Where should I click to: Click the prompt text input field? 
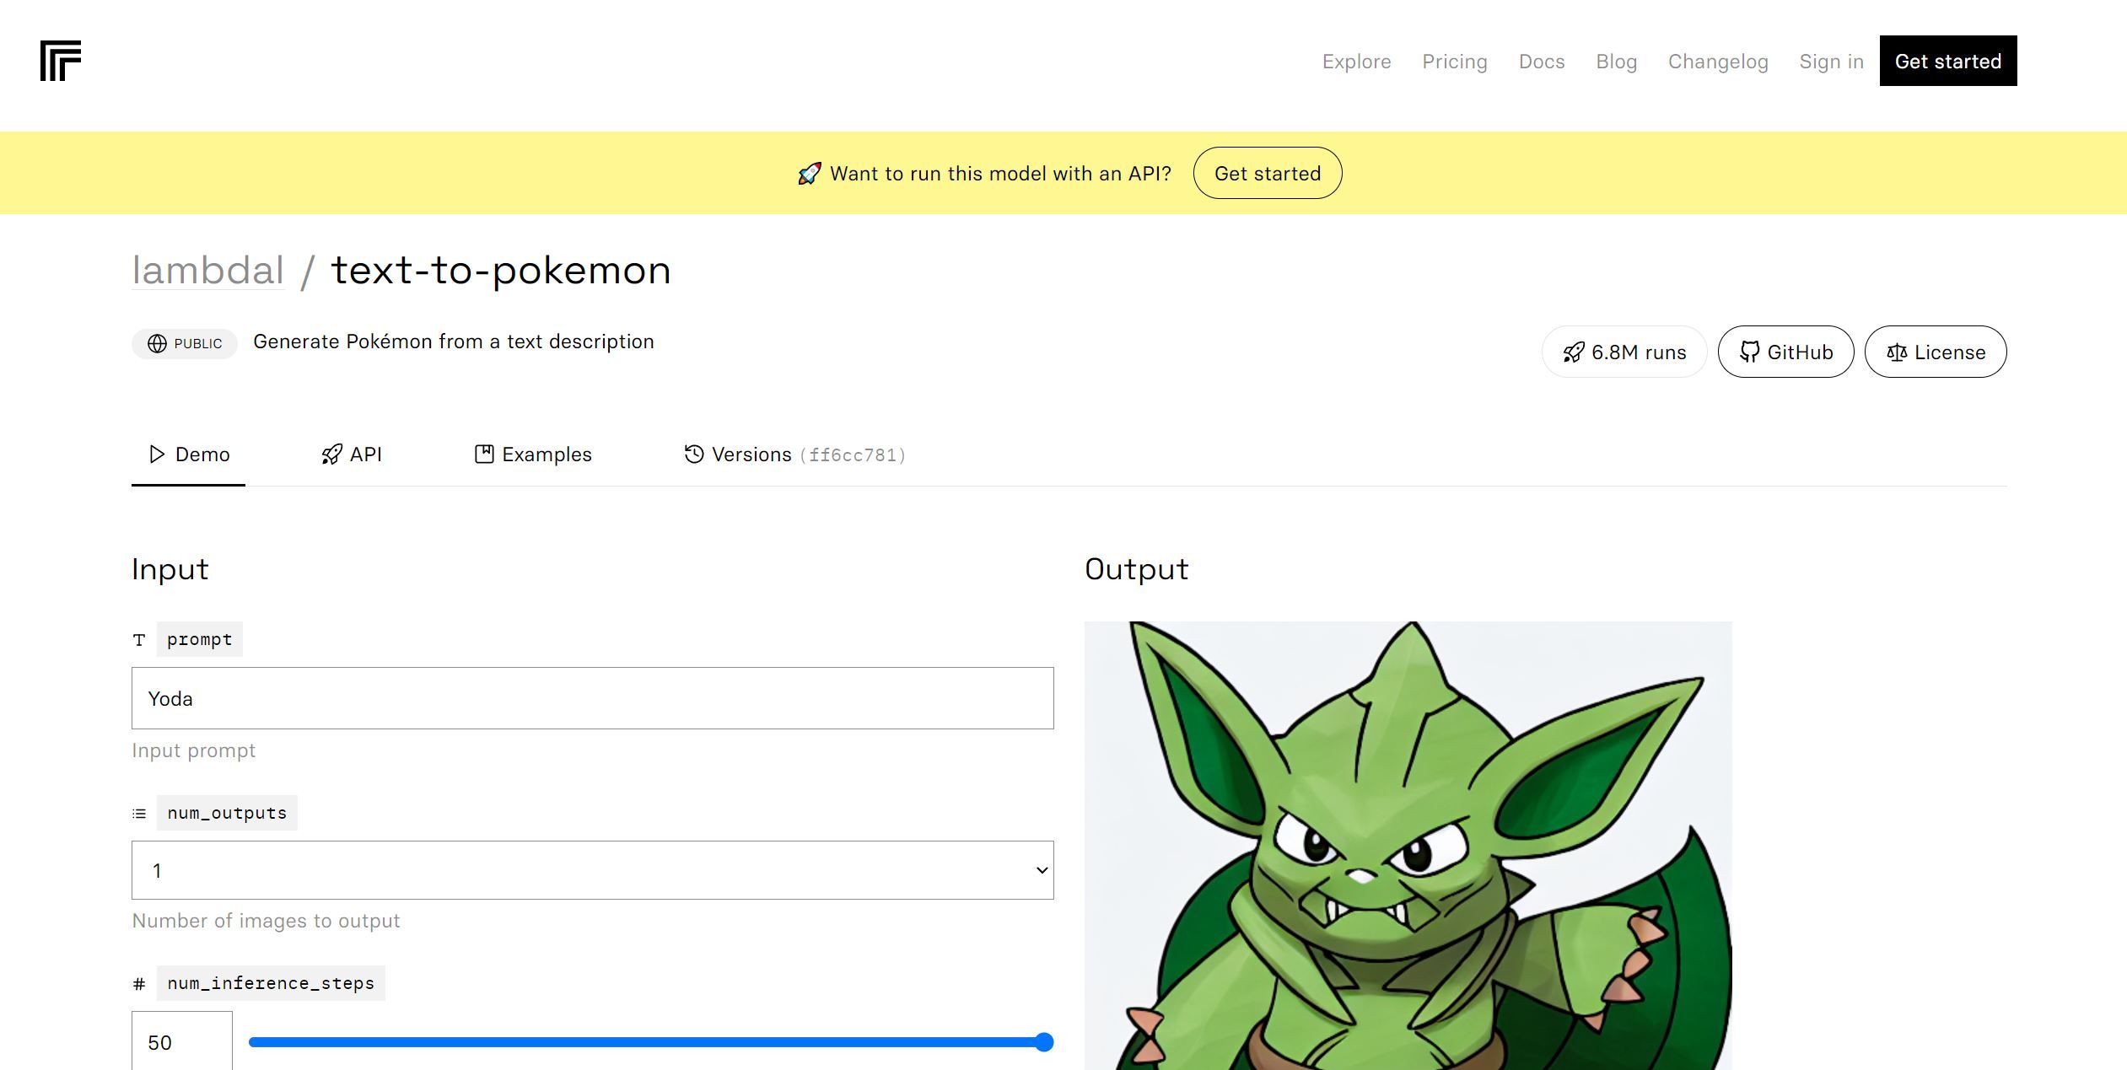point(592,697)
